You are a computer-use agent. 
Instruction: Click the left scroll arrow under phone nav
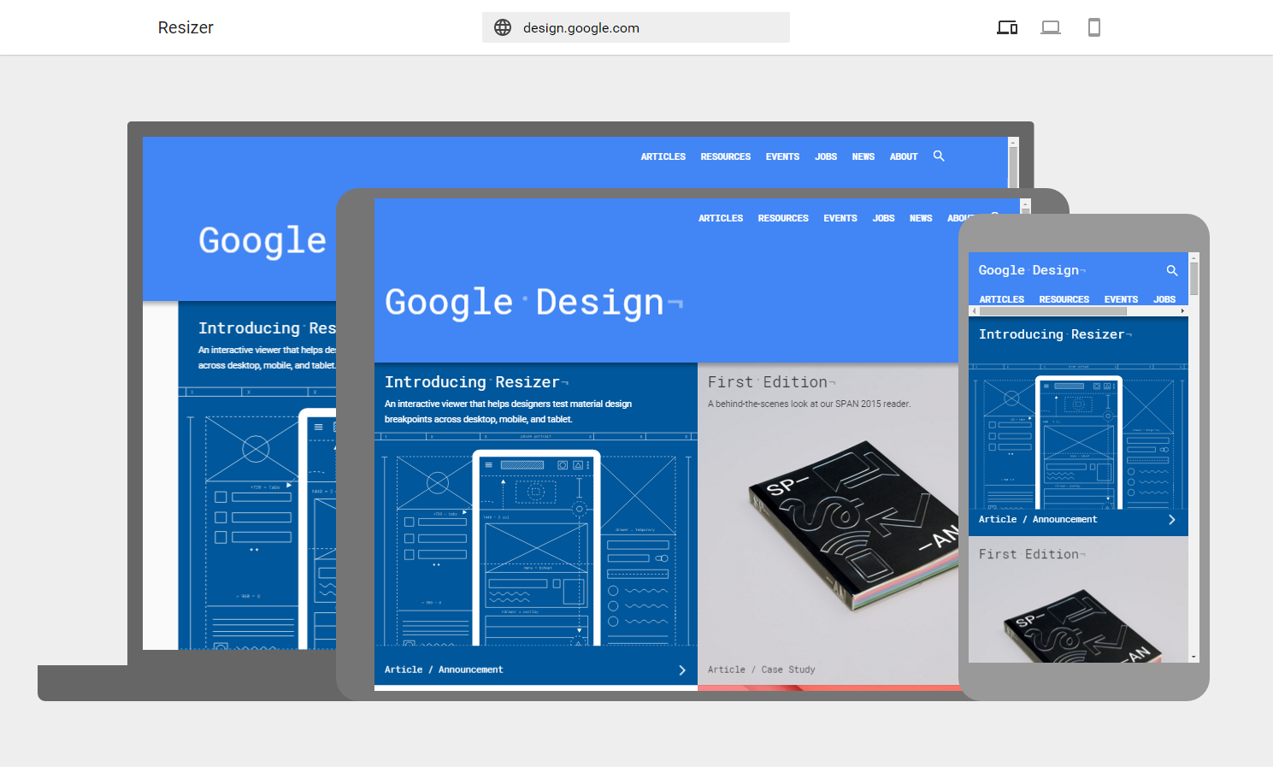point(974,311)
